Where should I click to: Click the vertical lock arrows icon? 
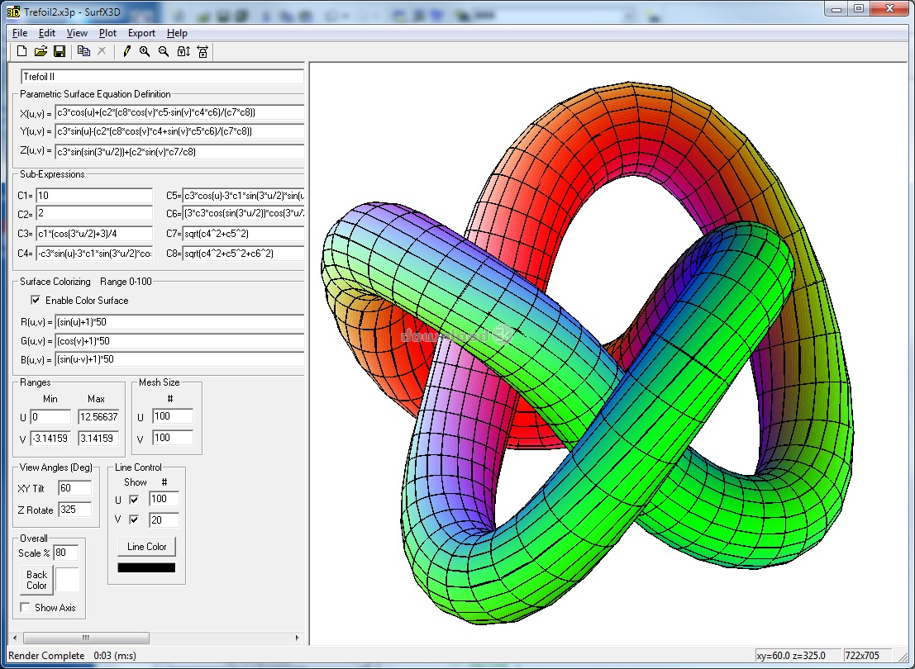point(183,51)
